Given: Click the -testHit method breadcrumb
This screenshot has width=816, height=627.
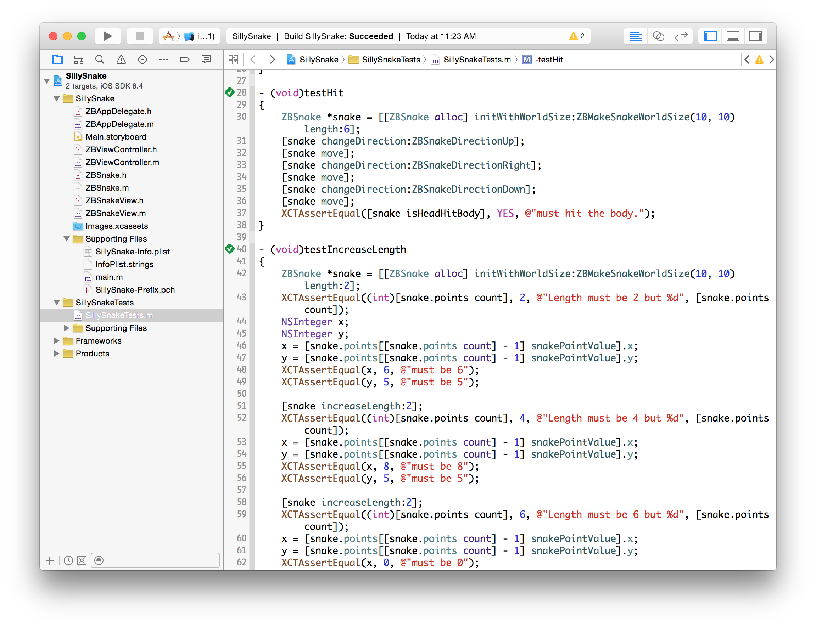Looking at the screenshot, I should point(548,60).
